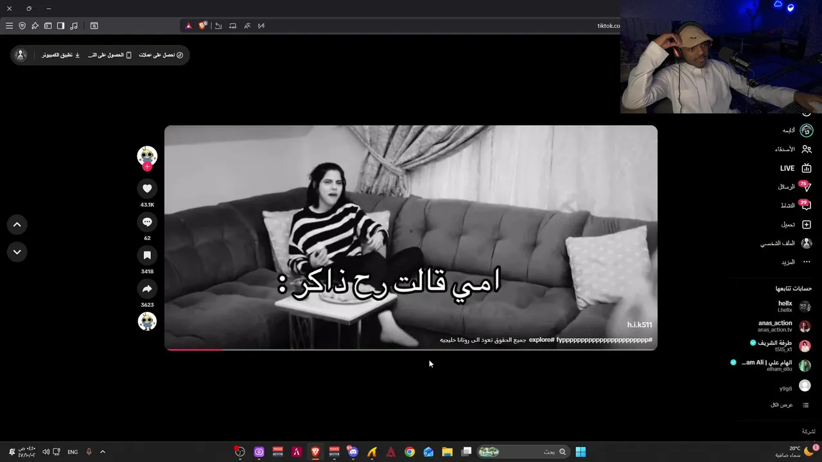Open followed account طرفة الشريف
The height and width of the screenshot is (462, 822).
coord(780,346)
